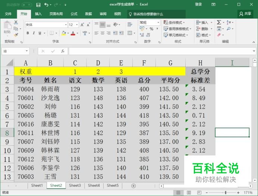
Task: Apply percent style
Action: click(151, 29)
